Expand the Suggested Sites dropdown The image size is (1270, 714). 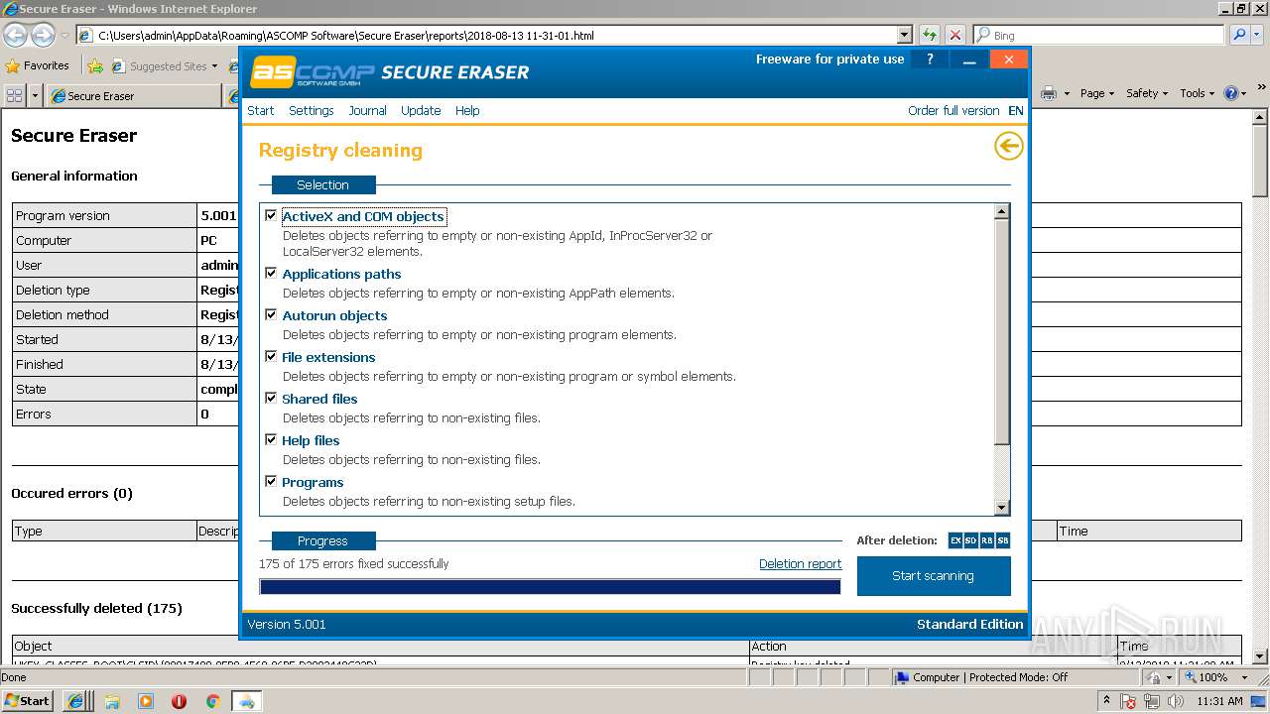(x=215, y=66)
